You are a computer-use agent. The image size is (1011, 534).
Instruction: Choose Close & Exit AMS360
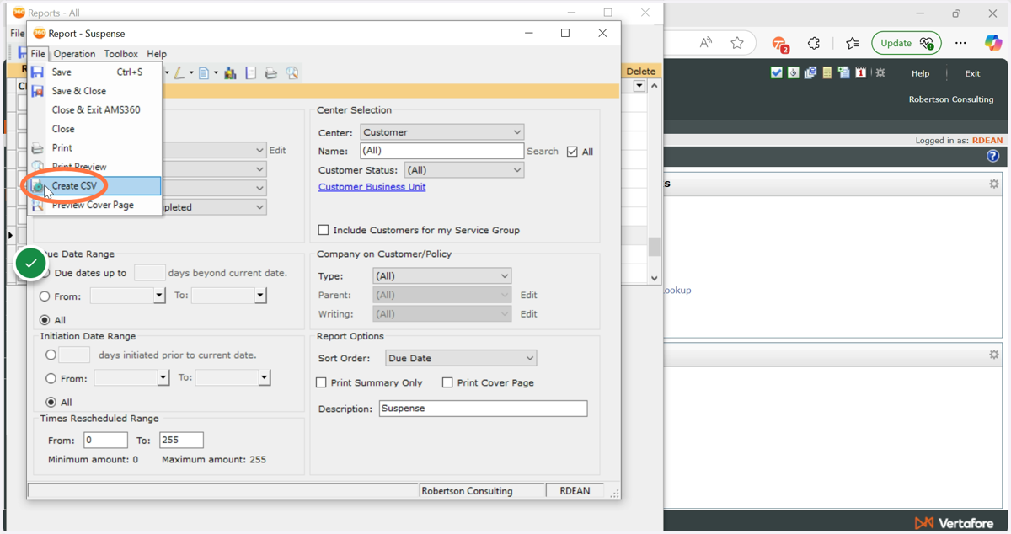94,110
